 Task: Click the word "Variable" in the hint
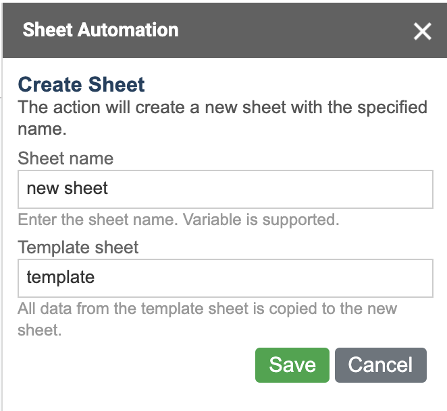coord(212,220)
